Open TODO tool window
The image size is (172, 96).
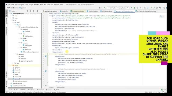tap(23, 90)
